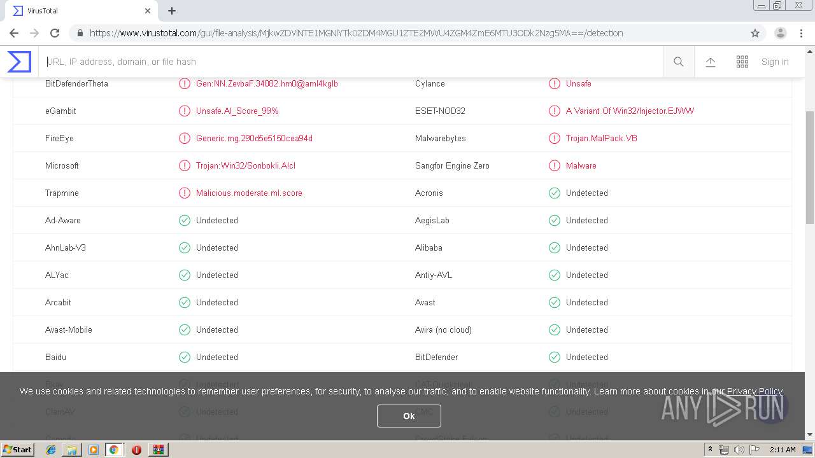Click the Baidu engine name
The height and width of the screenshot is (458, 815).
[55, 357]
